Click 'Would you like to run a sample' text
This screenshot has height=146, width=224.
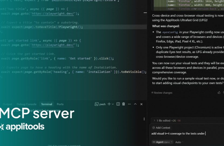pyautogui.click(x=188, y=81)
